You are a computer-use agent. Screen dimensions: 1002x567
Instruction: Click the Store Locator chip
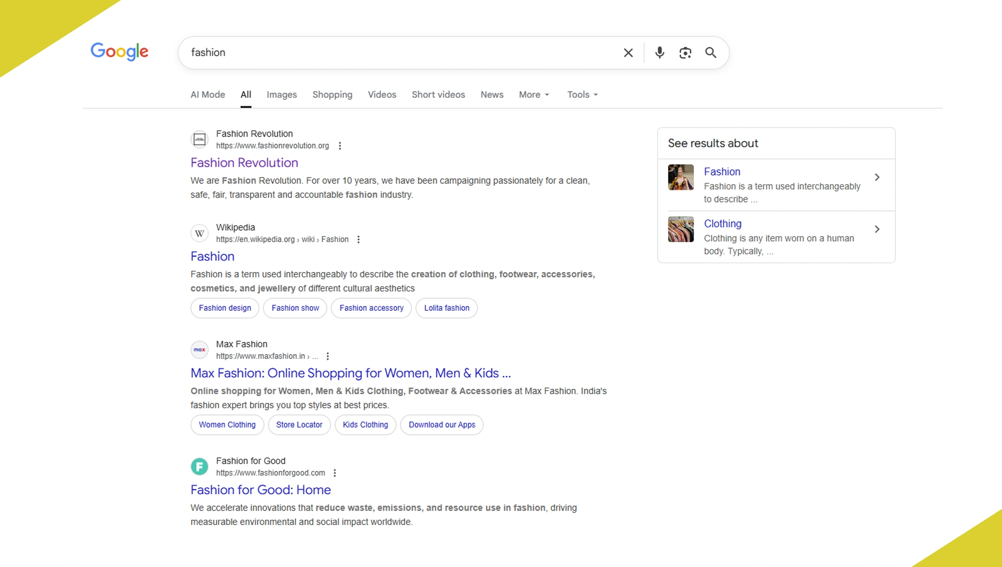[299, 425]
